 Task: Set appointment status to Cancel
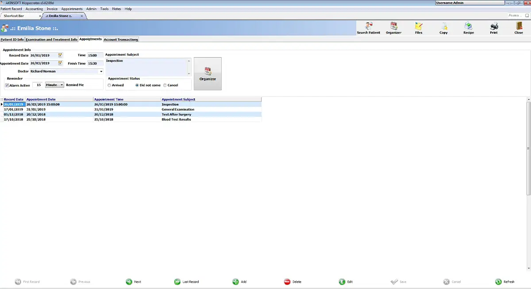click(165, 85)
